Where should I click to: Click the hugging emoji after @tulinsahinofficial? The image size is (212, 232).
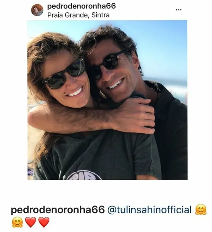(x=201, y=209)
